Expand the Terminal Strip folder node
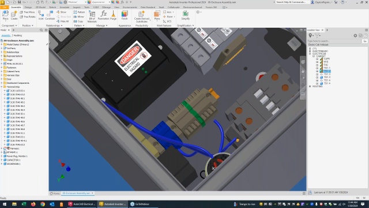369x208 pixels. (2, 87)
